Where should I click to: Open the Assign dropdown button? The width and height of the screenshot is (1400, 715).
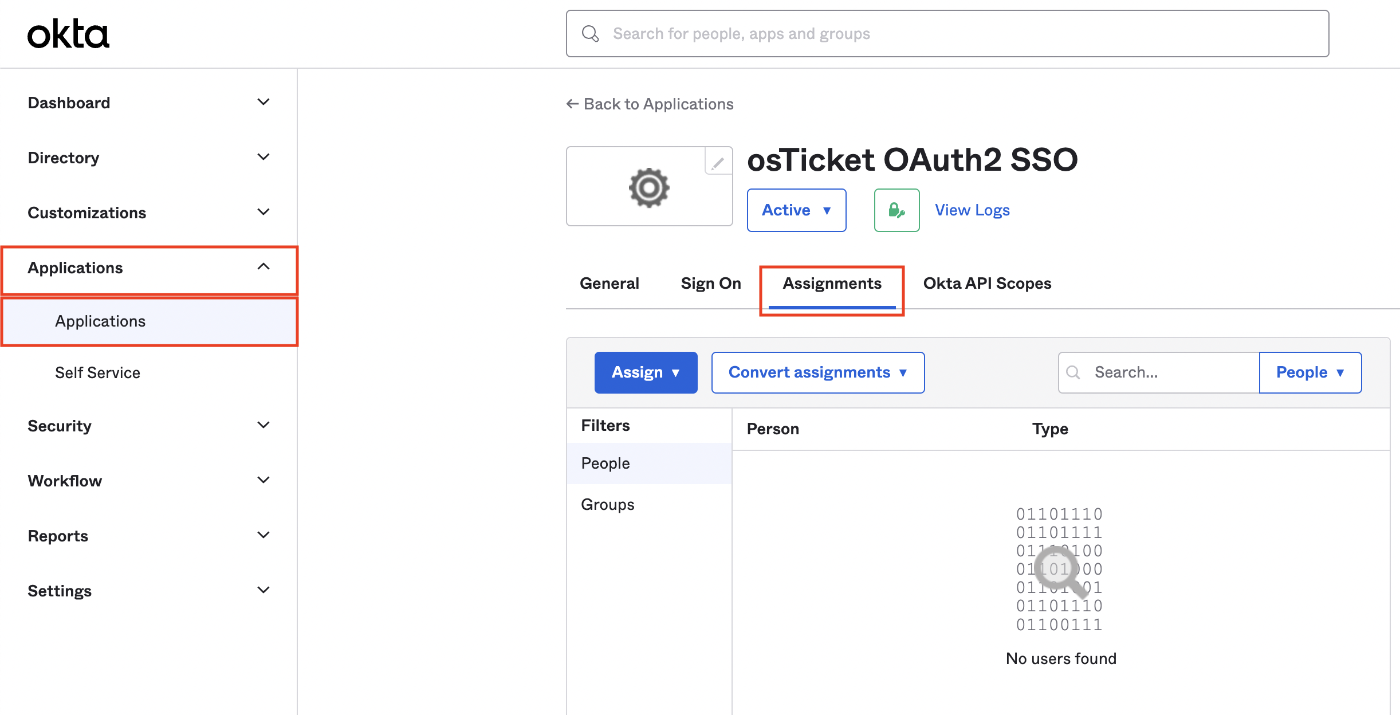point(646,372)
